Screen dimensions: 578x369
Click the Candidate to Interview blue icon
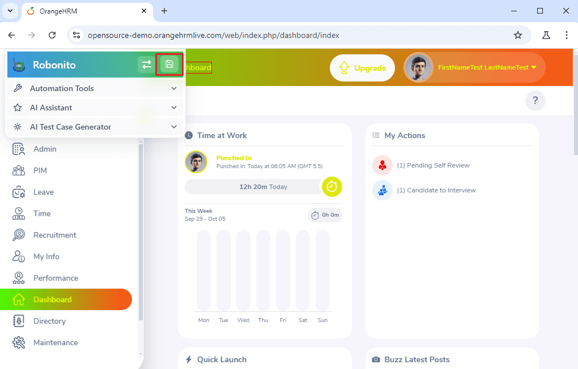point(382,190)
